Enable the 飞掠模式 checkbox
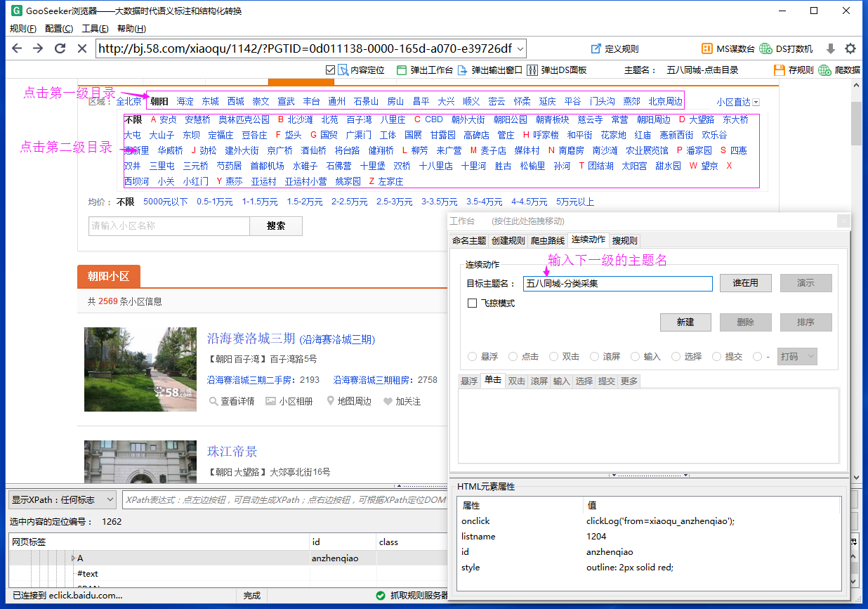The image size is (868, 609). point(473,303)
